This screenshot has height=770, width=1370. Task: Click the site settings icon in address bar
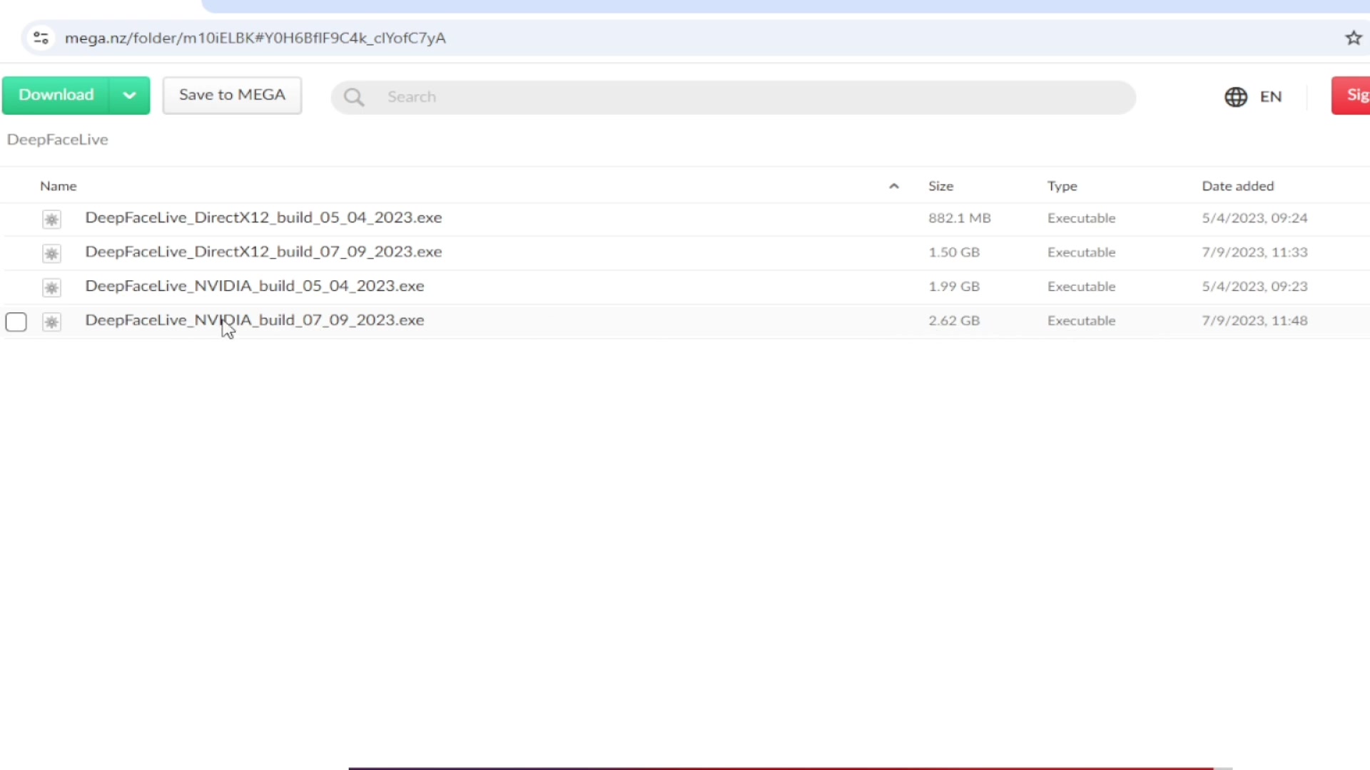(x=41, y=38)
